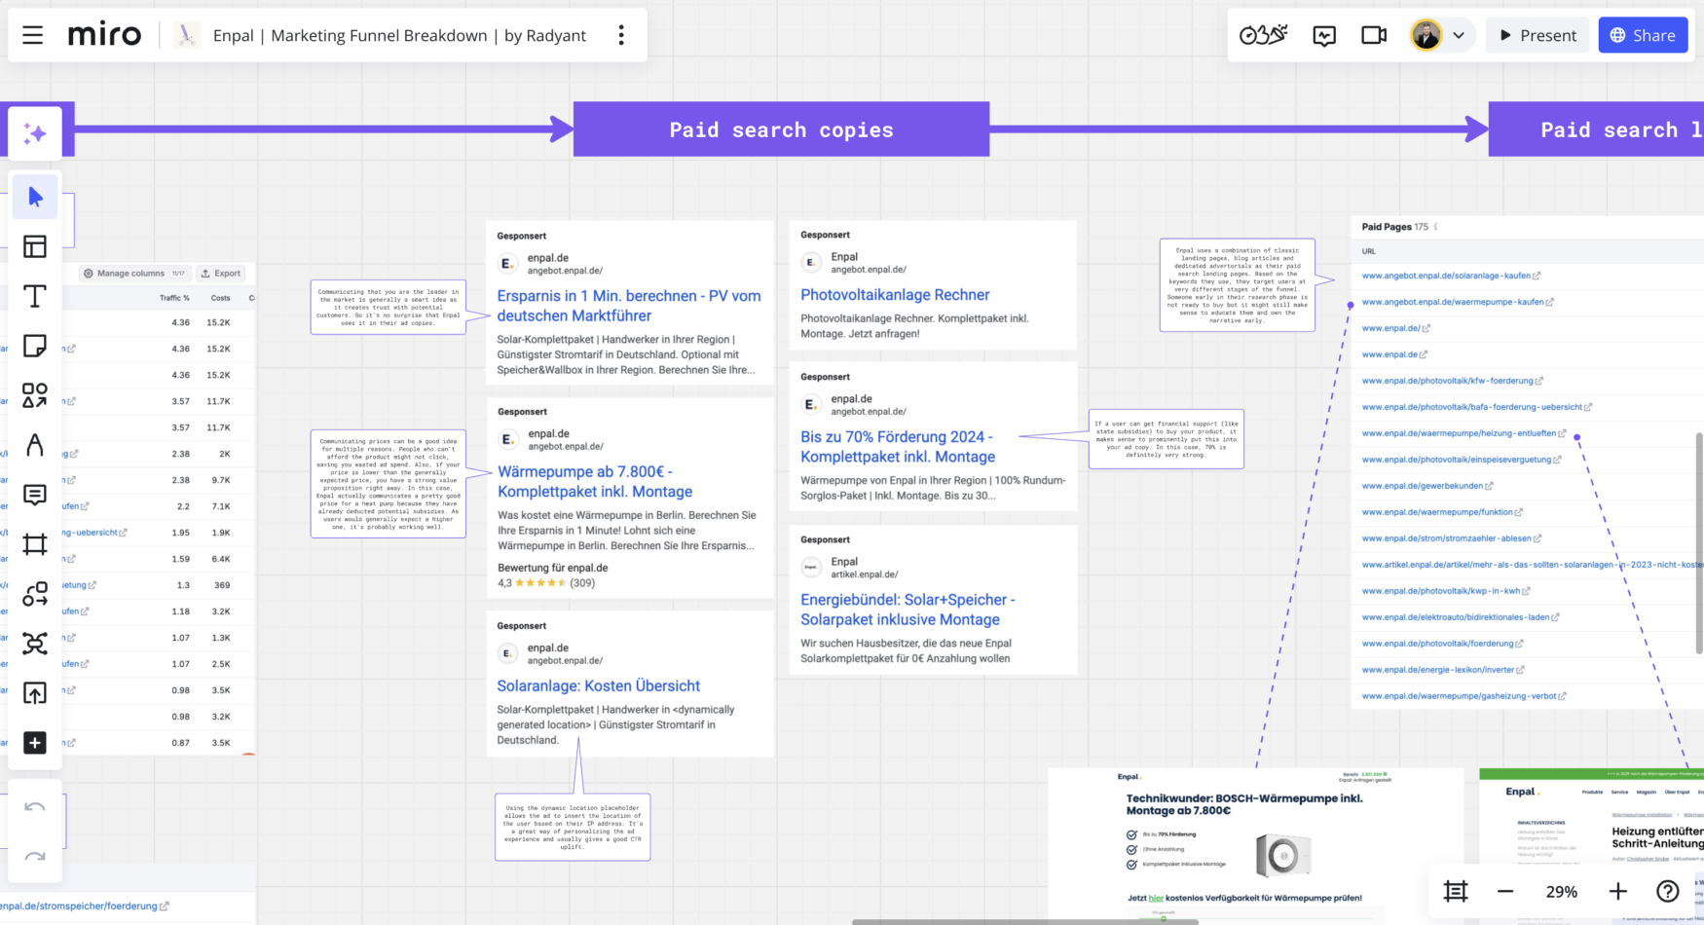Open the Shapes and lines tool
Image resolution: width=1704 pixels, height=925 pixels.
tap(35, 395)
